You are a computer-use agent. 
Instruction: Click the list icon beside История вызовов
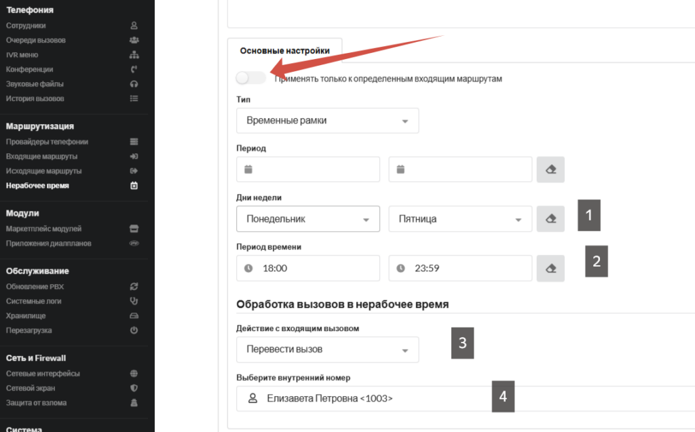[134, 99]
